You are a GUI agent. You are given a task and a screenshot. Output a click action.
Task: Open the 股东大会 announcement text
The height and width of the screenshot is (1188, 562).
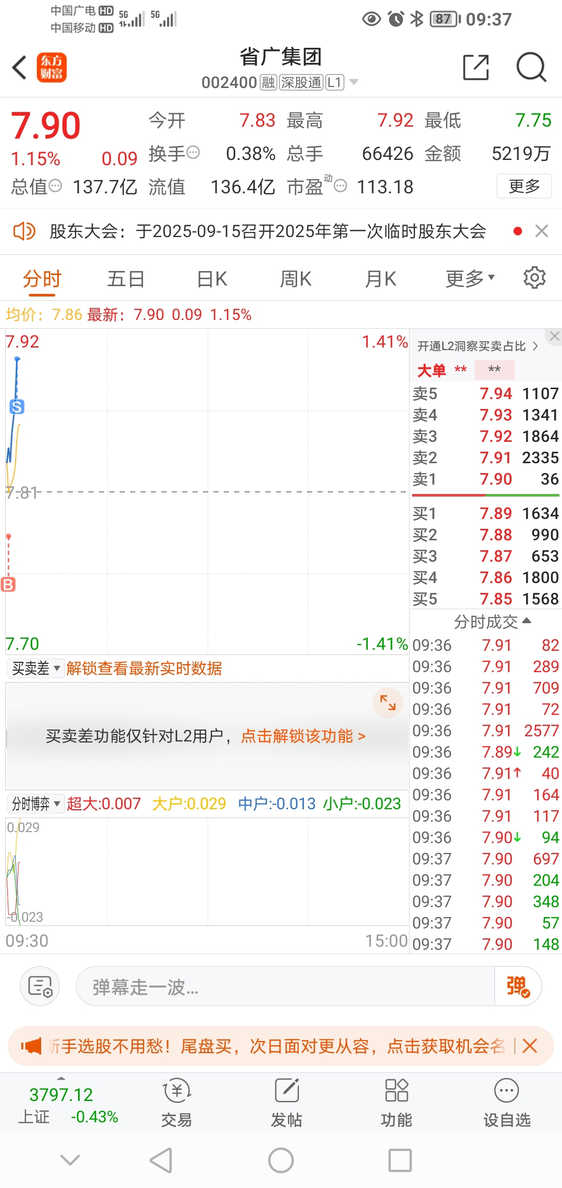(268, 231)
